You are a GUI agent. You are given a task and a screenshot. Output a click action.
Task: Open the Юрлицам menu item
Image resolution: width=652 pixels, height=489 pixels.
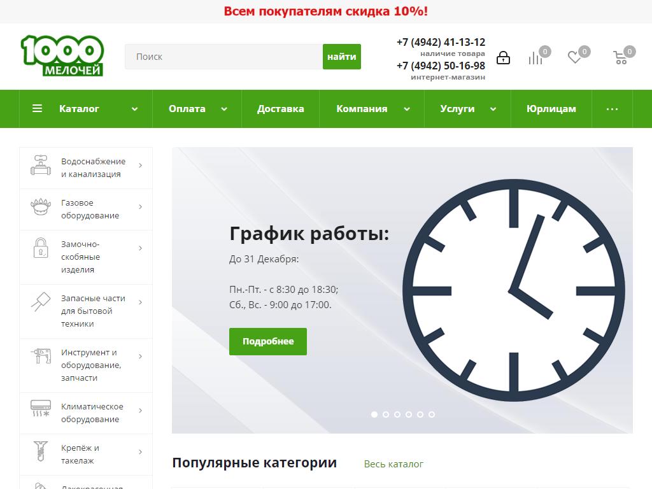pyautogui.click(x=551, y=109)
